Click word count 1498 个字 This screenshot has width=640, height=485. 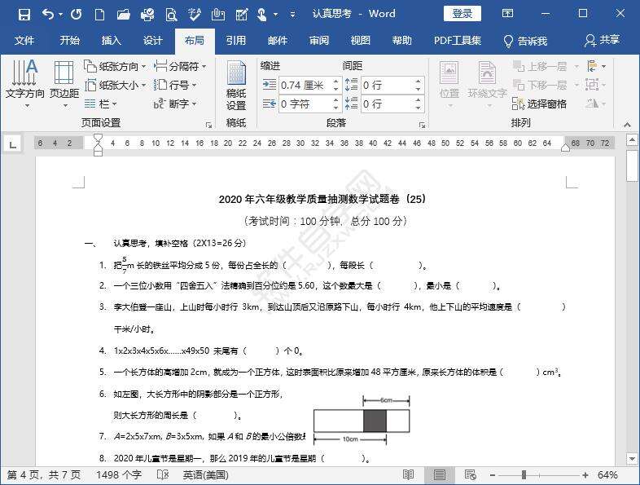[x=119, y=475]
